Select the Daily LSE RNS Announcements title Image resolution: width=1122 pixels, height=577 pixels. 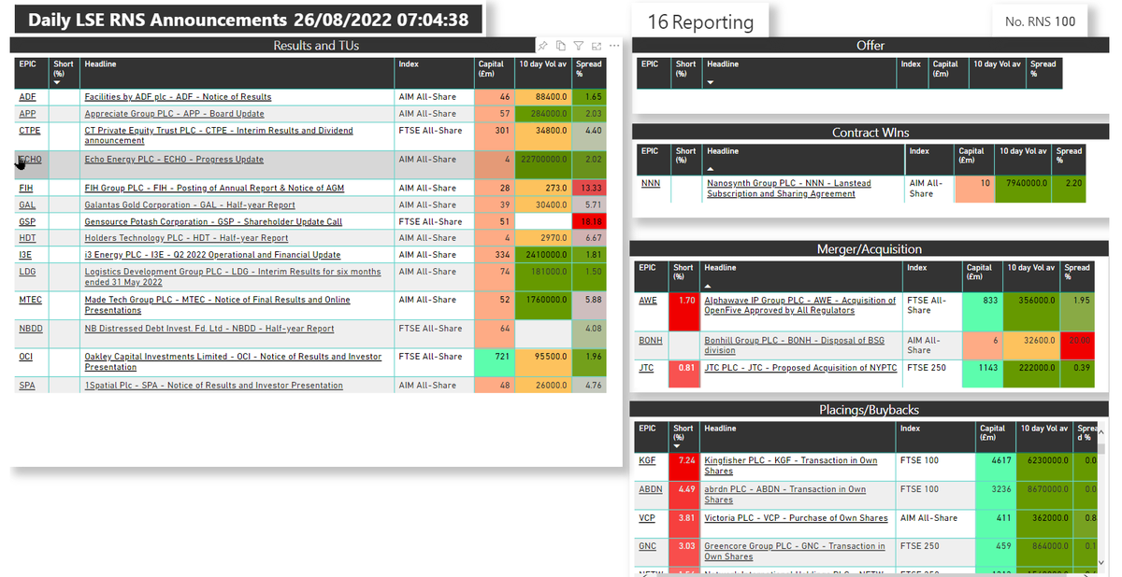point(249,19)
